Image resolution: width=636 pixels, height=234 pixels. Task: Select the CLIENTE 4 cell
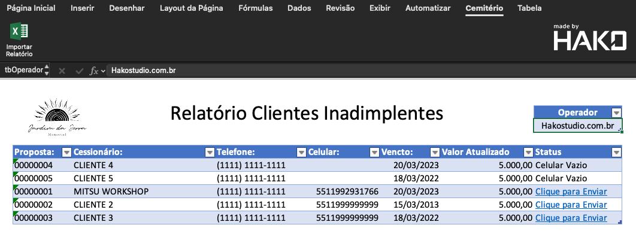[144, 165]
